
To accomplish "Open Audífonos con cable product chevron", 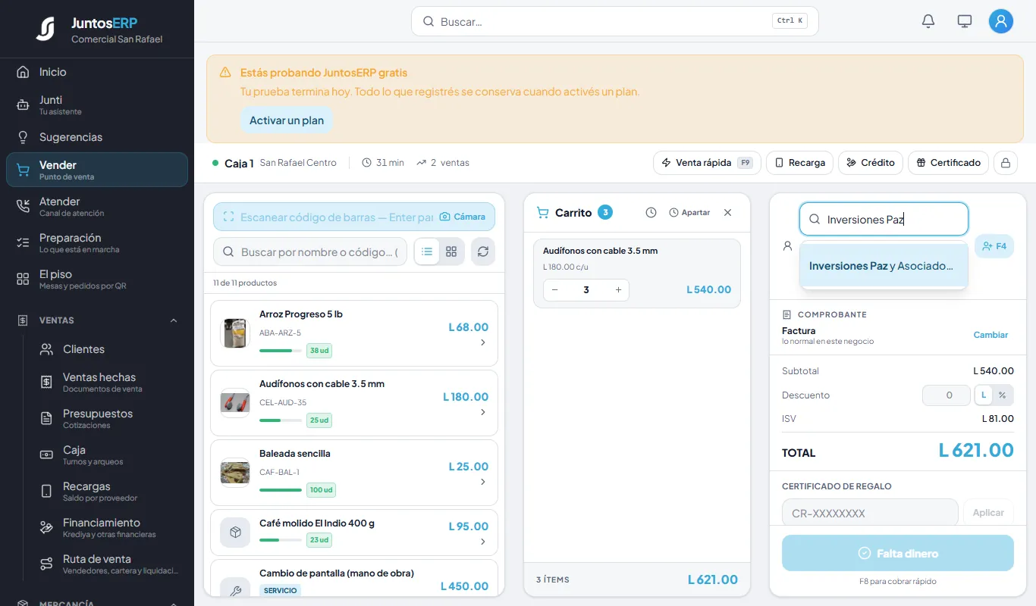I will tap(483, 412).
